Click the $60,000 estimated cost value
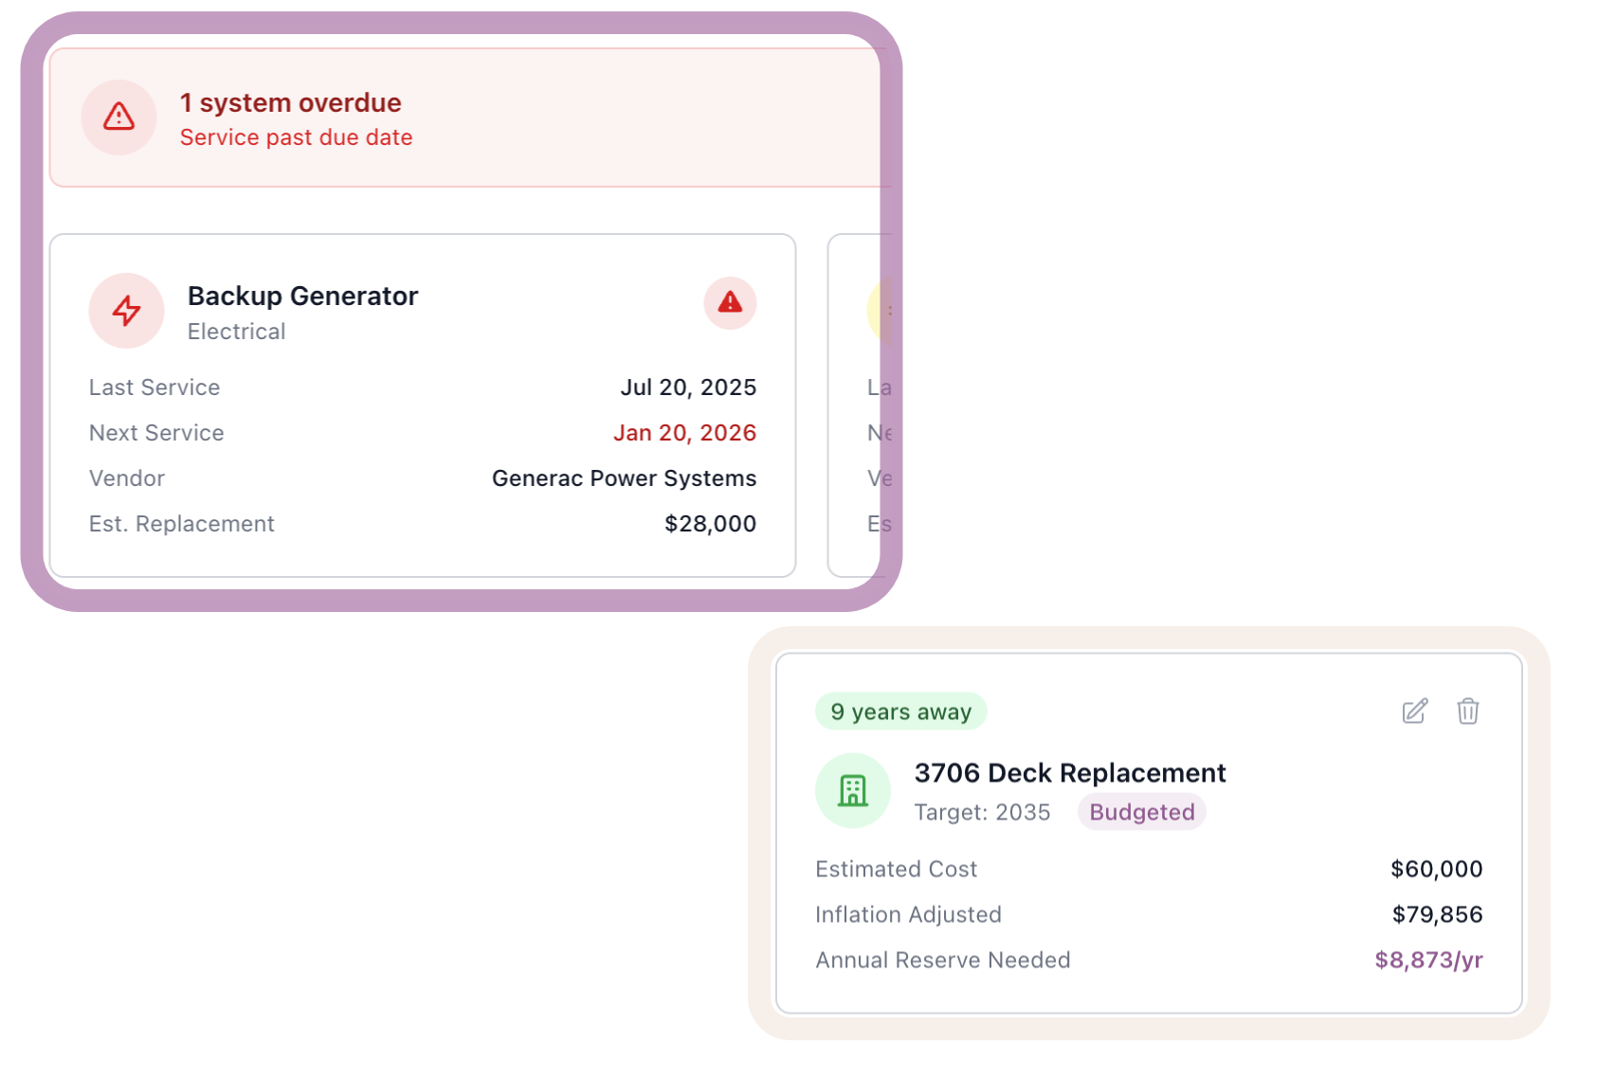1598x1080 pixels. [1436, 869]
